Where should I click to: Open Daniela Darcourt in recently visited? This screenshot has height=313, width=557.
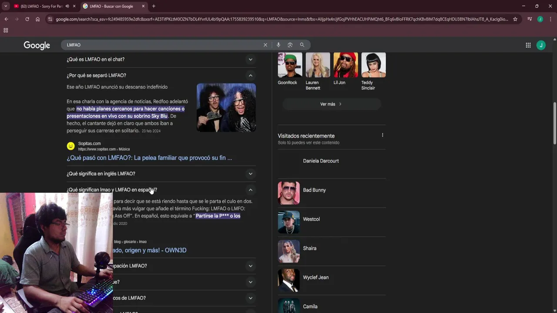[x=321, y=161]
